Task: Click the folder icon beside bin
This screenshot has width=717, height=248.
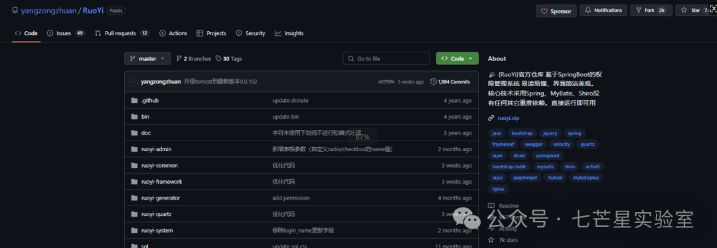Action: tap(134, 117)
